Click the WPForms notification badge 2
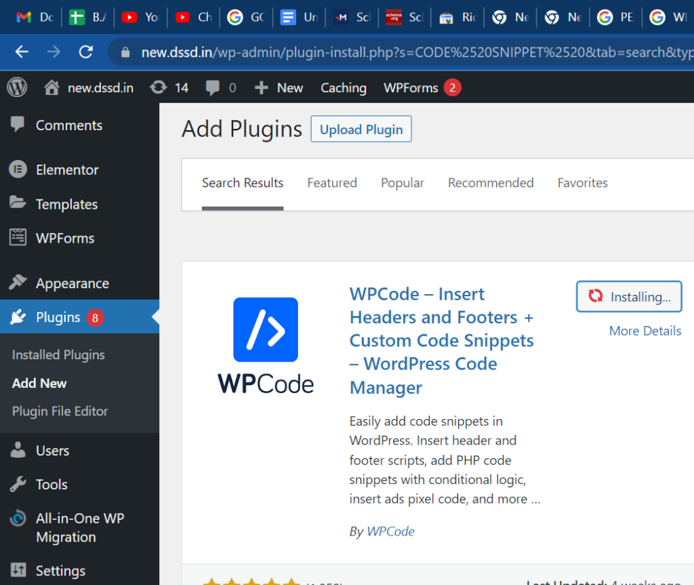This screenshot has height=585, width=694. [452, 87]
